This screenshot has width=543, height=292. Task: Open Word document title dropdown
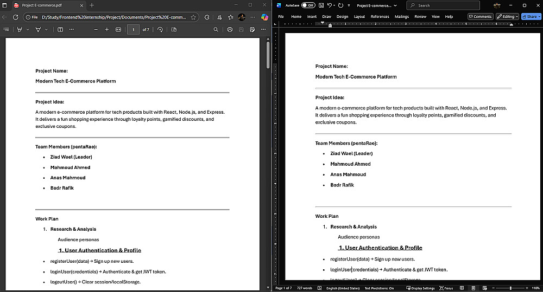[395, 5]
